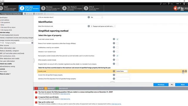
Task: Zoom in with the plus icon
Action: [180, 4]
